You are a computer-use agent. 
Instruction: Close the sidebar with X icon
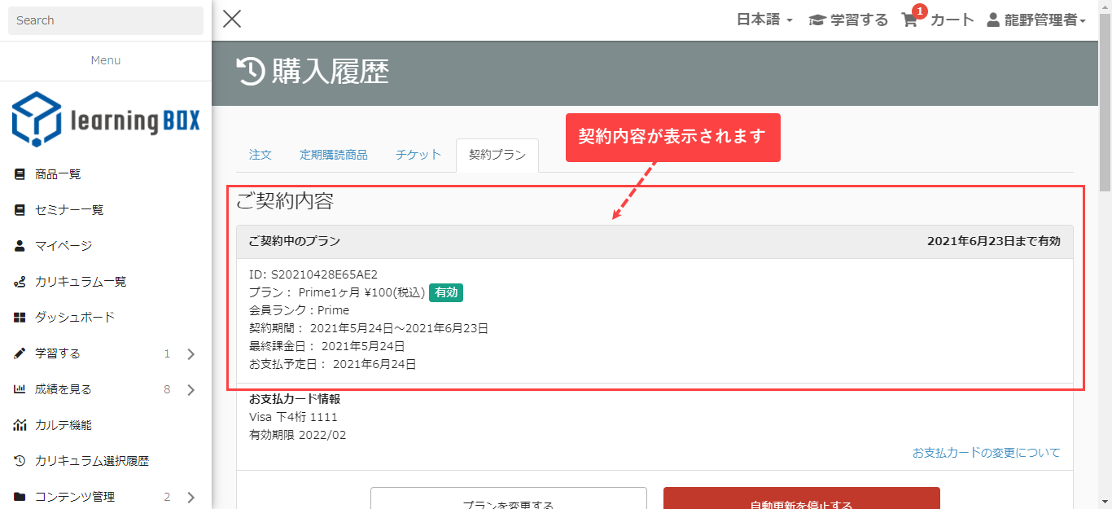point(232,19)
